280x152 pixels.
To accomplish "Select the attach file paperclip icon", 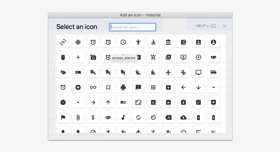I will pyautogui.click(x=78, y=117).
